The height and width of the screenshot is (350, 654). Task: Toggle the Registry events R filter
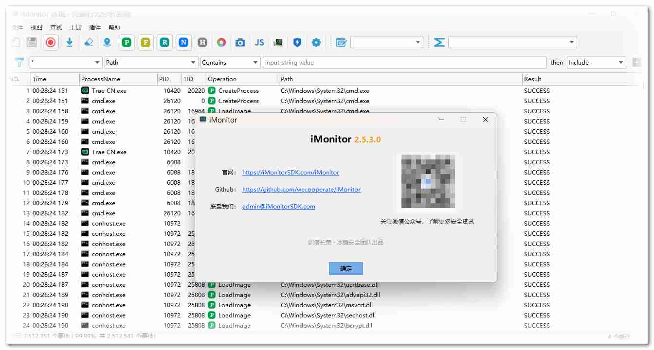coord(164,42)
